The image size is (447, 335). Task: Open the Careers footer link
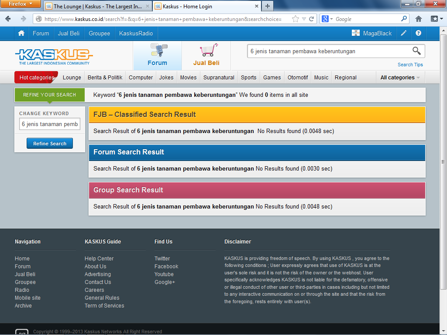coord(94,290)
